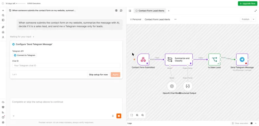Select the Summarize and Classify node
Screen dimensions: 259x126
point(179,59)
